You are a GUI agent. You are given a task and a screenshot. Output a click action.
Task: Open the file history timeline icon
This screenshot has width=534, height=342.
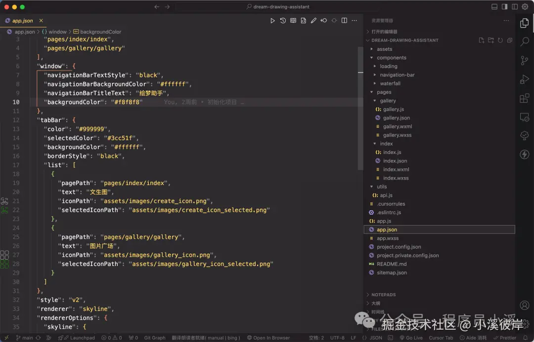283,21
